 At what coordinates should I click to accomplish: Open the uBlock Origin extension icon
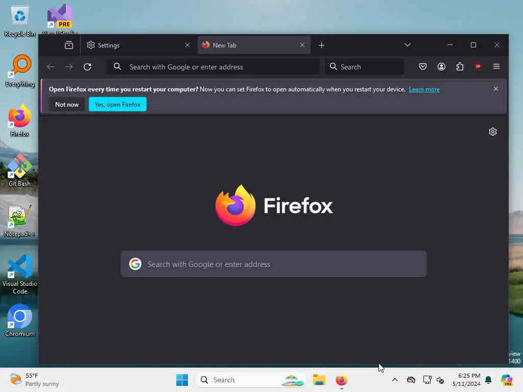click(478, 66)
